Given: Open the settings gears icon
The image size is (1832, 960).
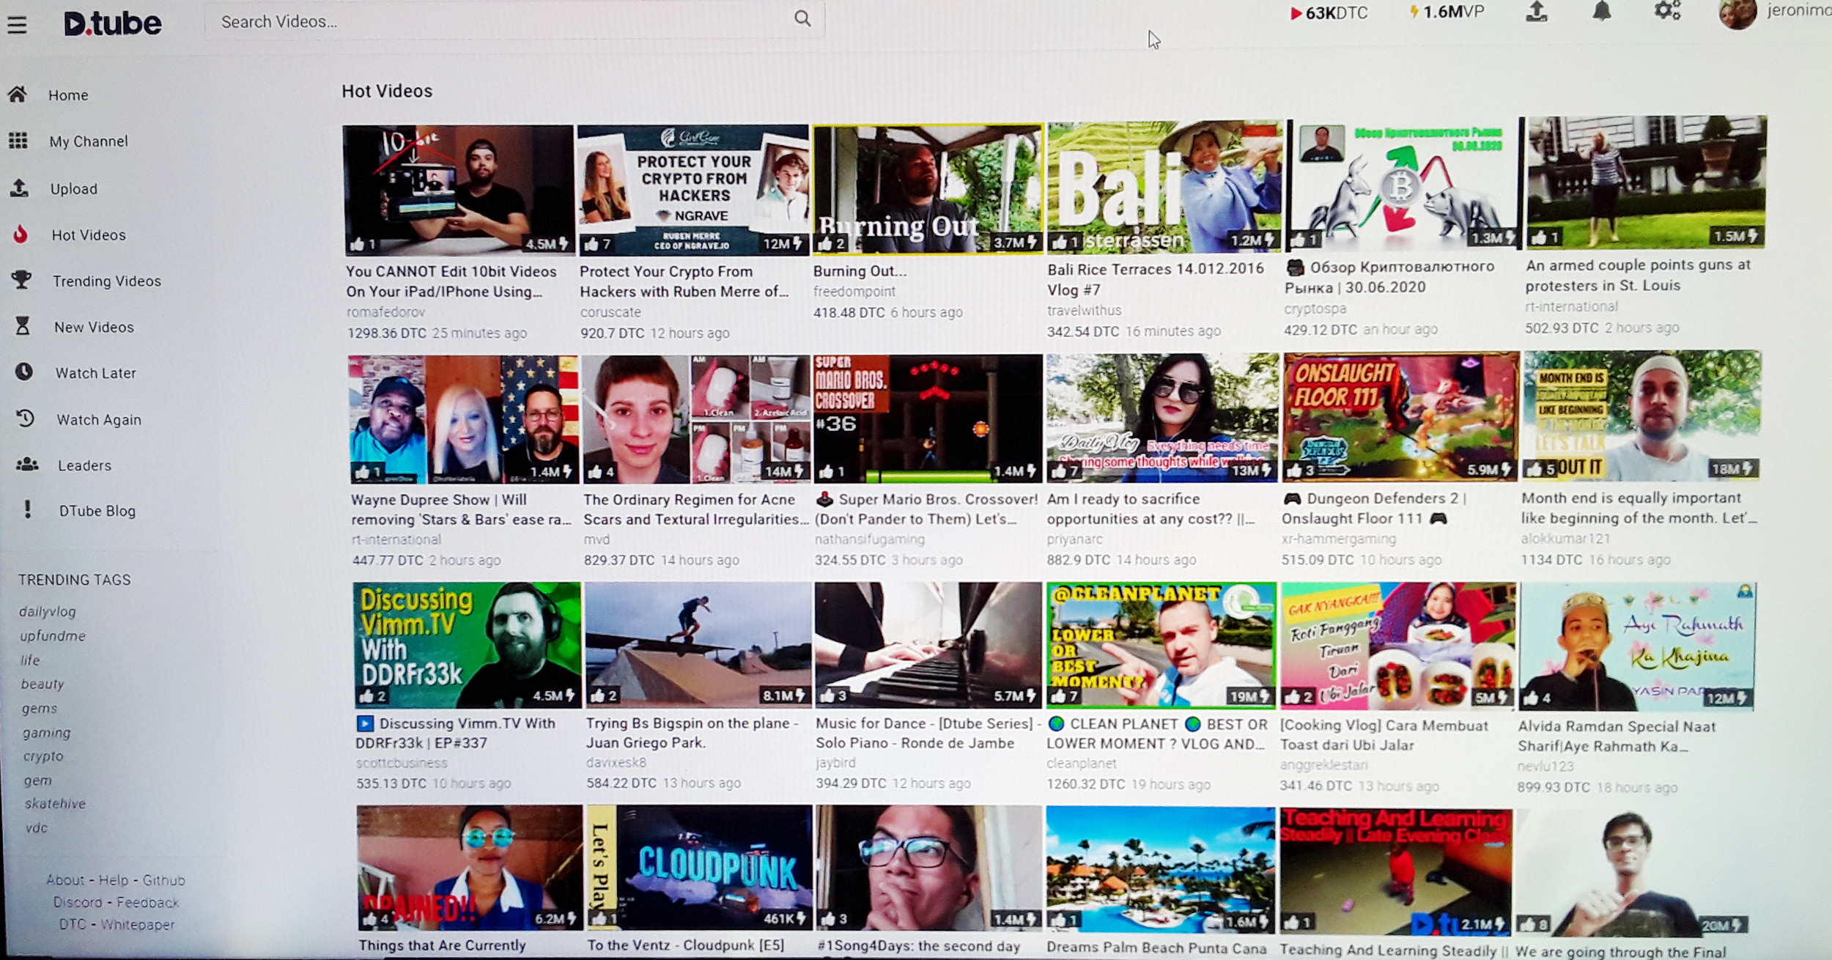Looking at the screenshot, I should tap(1667, 11).
